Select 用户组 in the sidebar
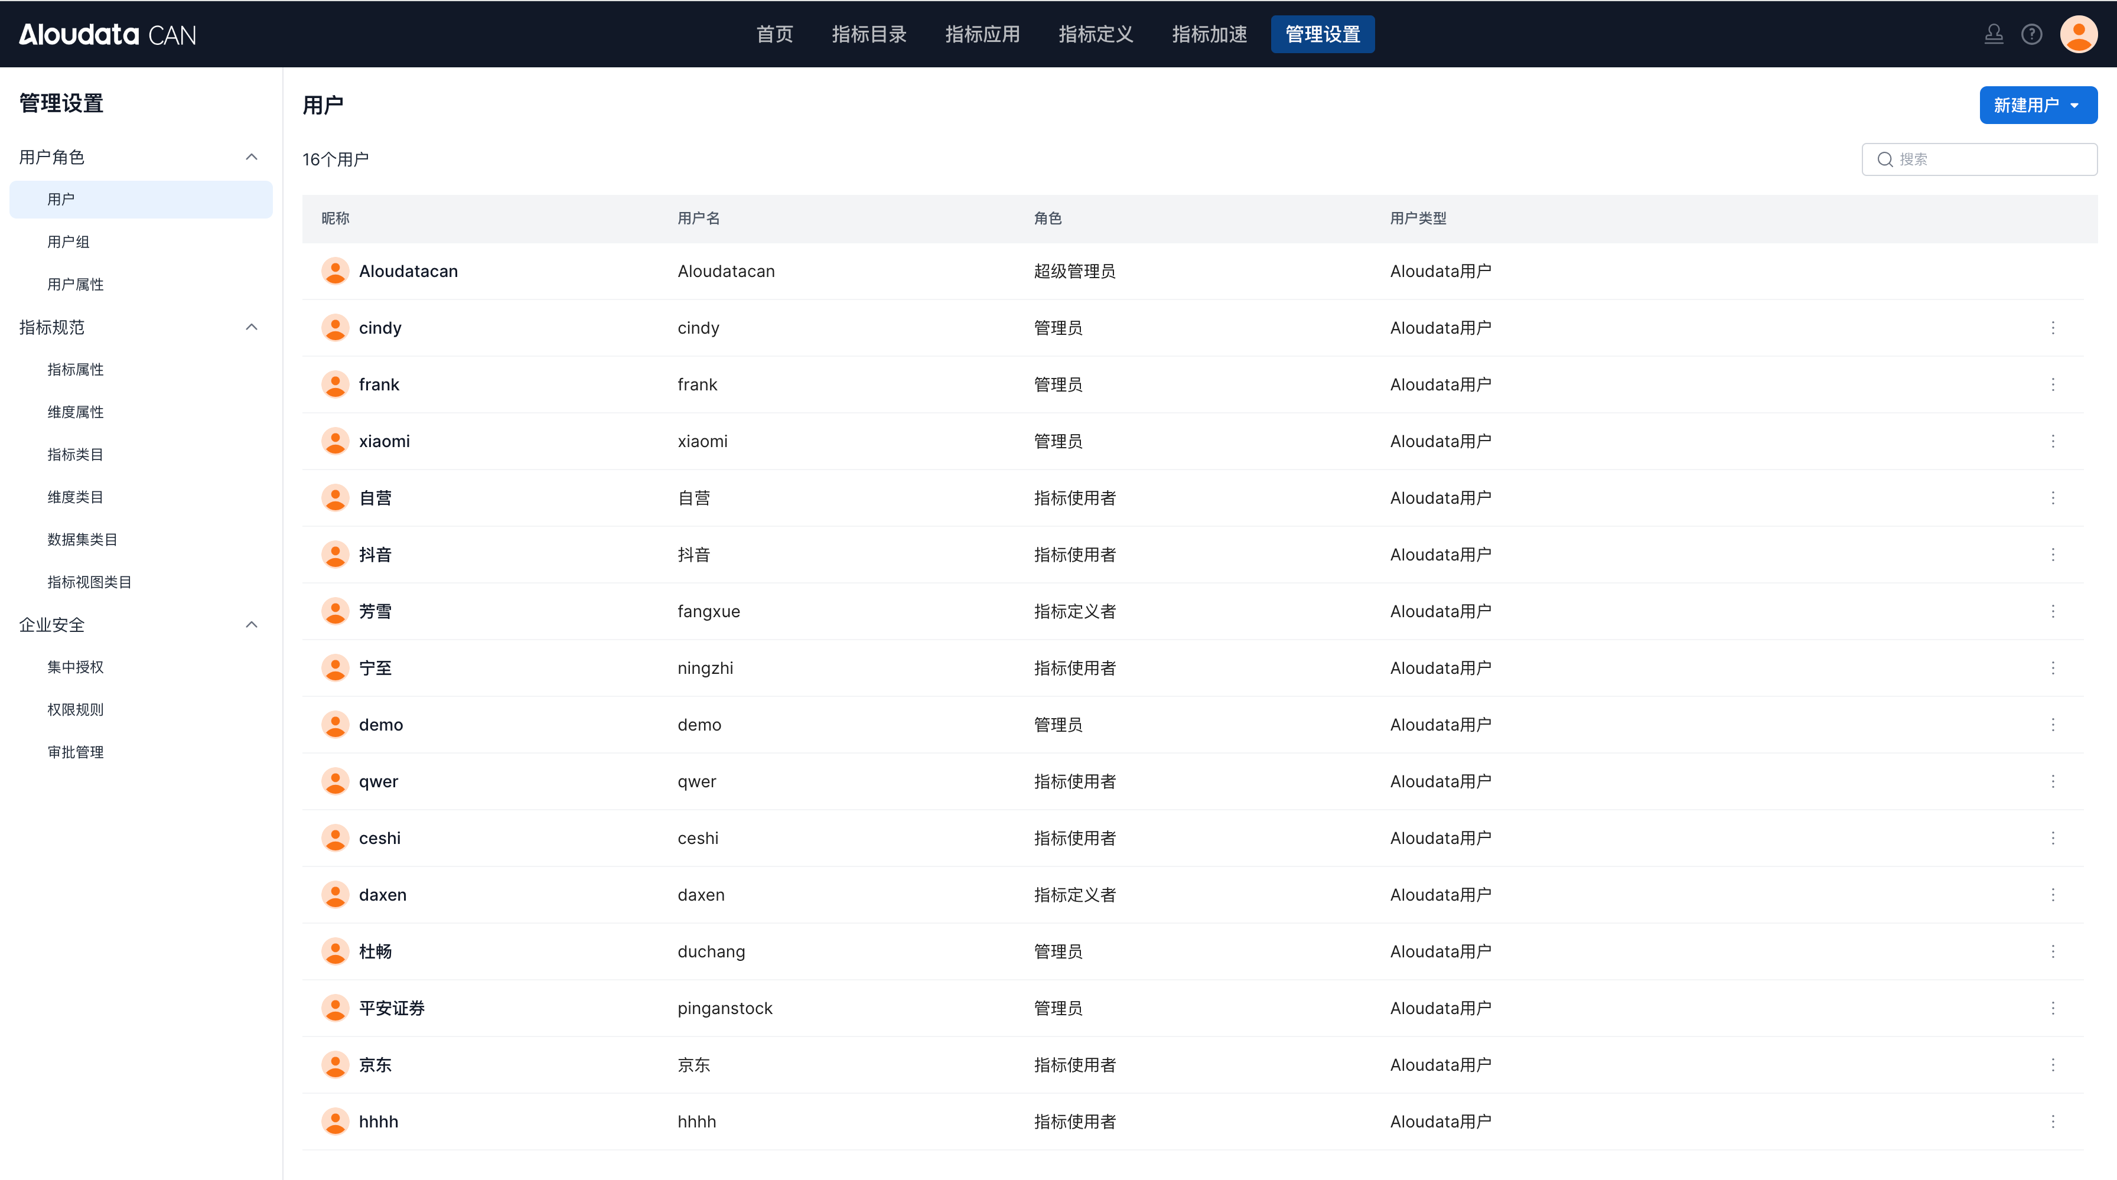 [x=68, y=242]
